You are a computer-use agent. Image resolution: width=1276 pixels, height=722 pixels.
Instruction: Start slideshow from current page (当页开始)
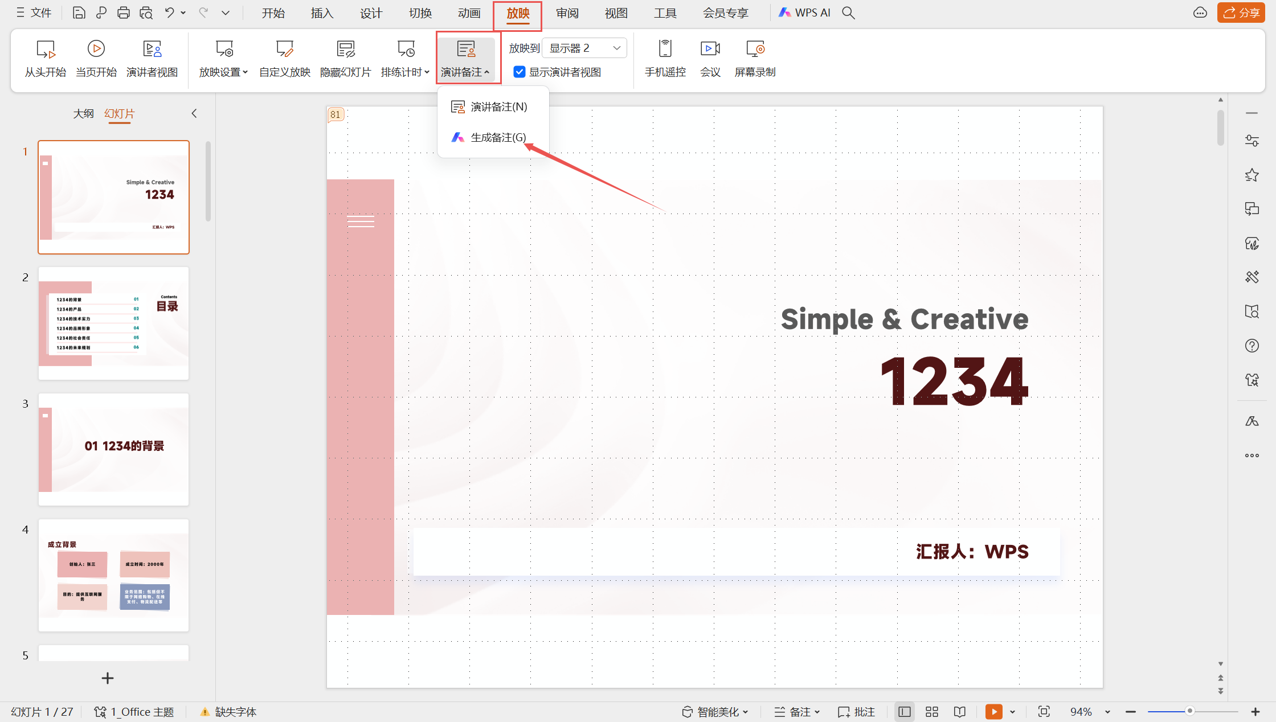click(x=96, y=58)
